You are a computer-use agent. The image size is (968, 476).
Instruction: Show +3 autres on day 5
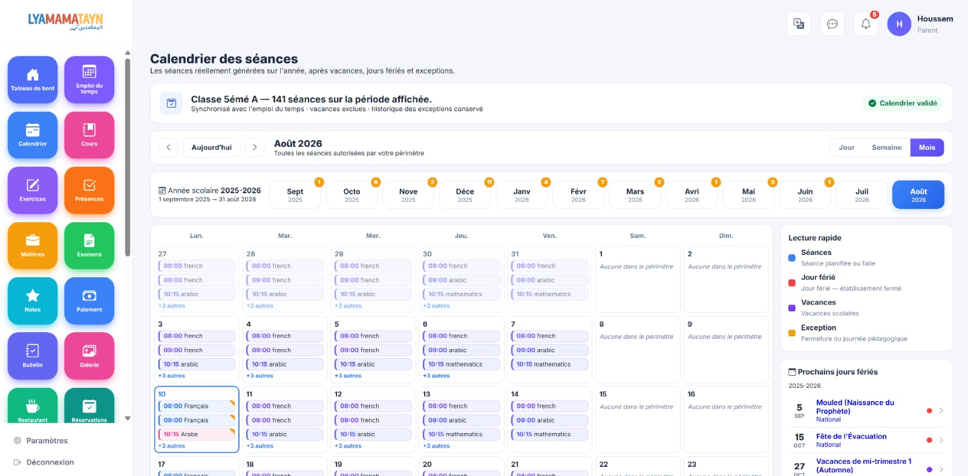(x=348, y=376)
